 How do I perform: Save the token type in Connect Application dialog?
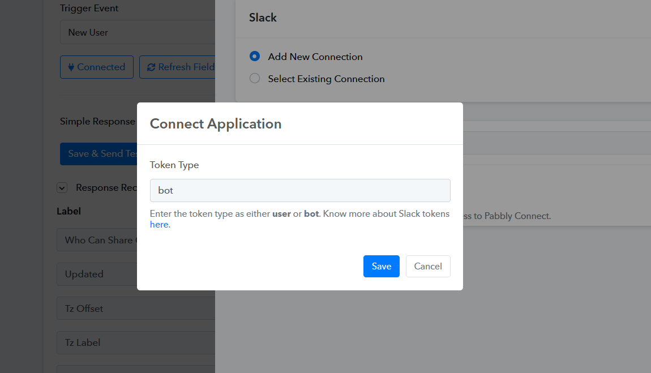381,266
